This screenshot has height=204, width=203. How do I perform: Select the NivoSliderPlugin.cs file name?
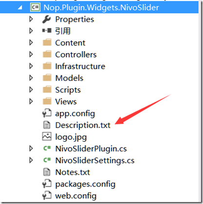pyautogui.click(x=91, y=149)
